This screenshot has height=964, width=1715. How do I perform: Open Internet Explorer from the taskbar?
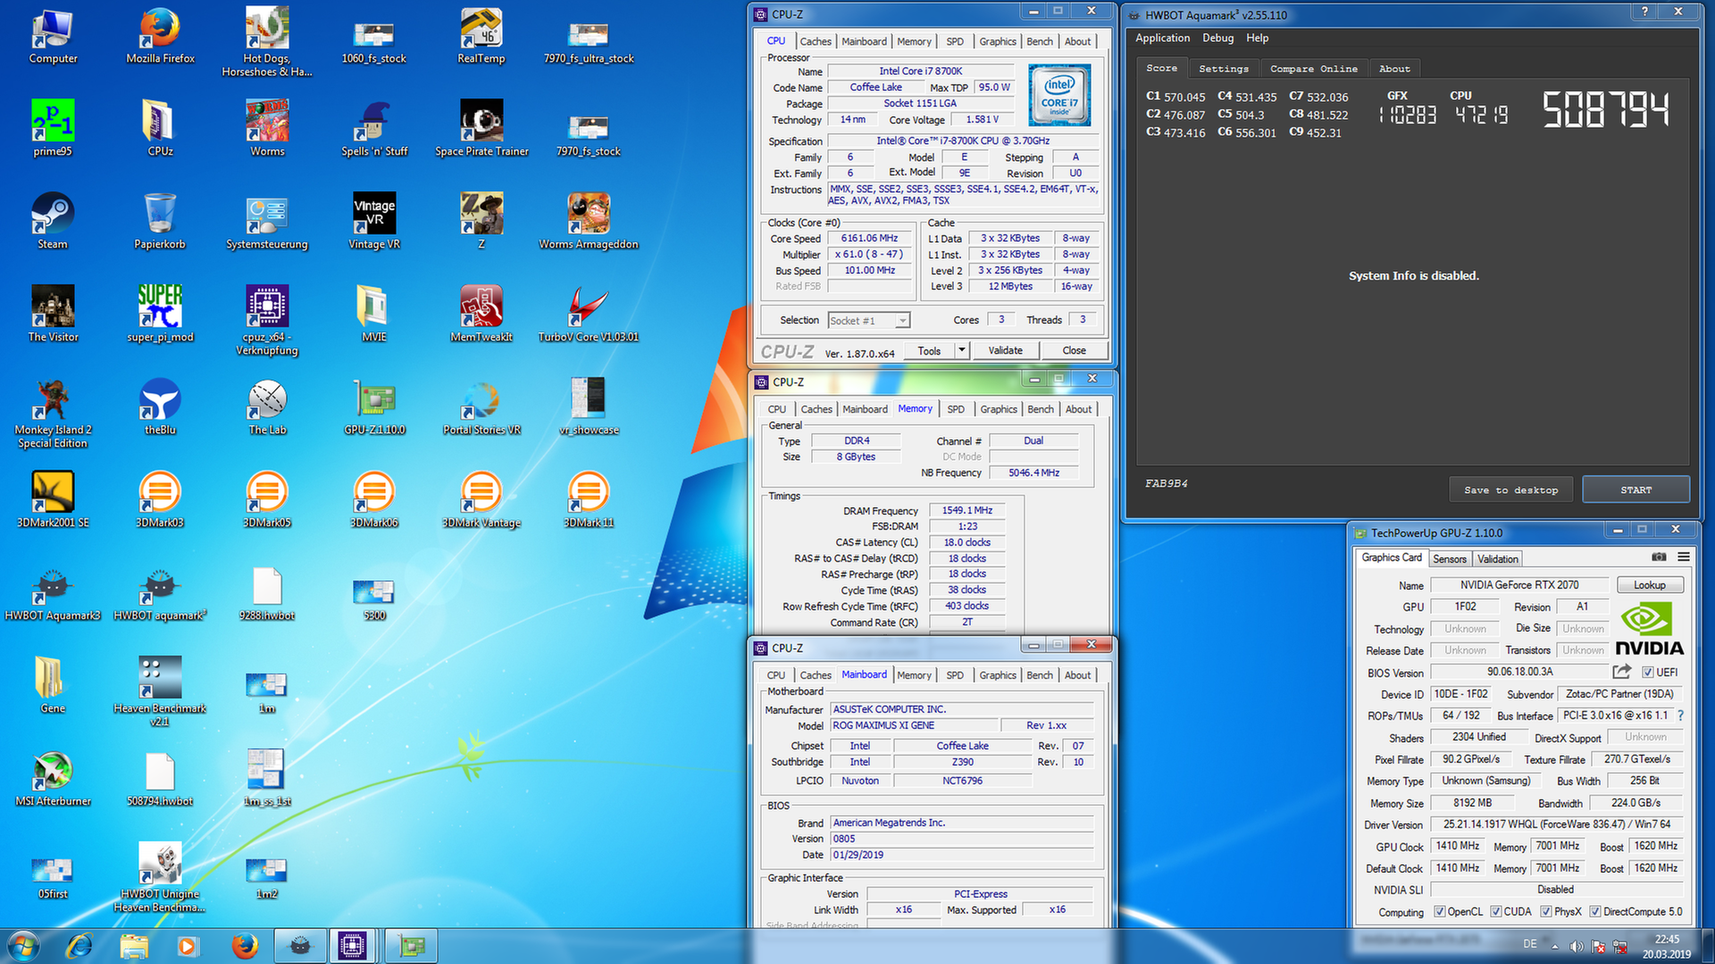[x=79, y=946]
